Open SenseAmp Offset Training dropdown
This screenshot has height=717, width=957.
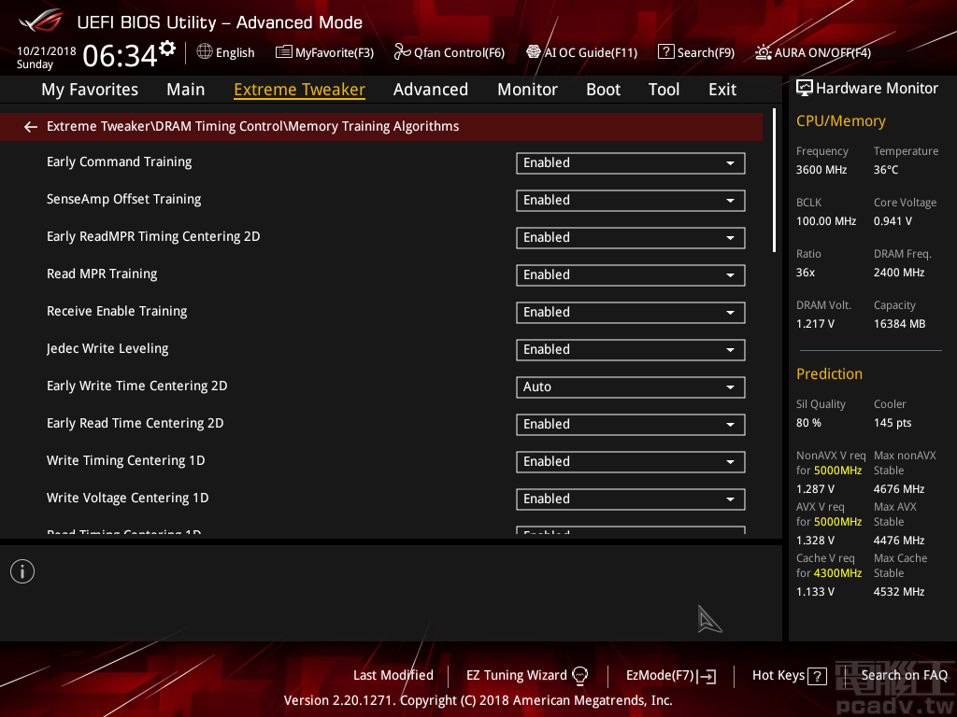(x=631, y=201)
